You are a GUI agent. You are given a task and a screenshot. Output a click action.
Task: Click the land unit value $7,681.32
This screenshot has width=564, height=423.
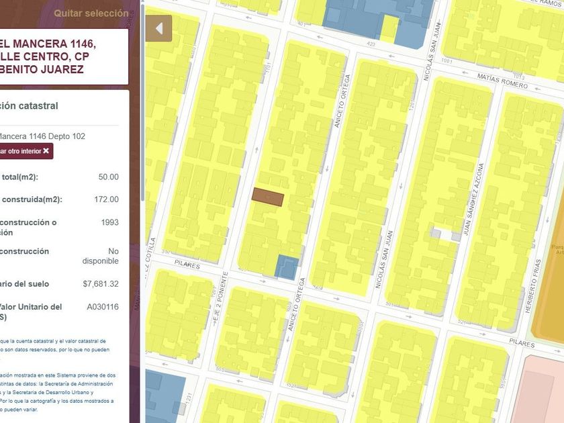[x=101, y=284]
